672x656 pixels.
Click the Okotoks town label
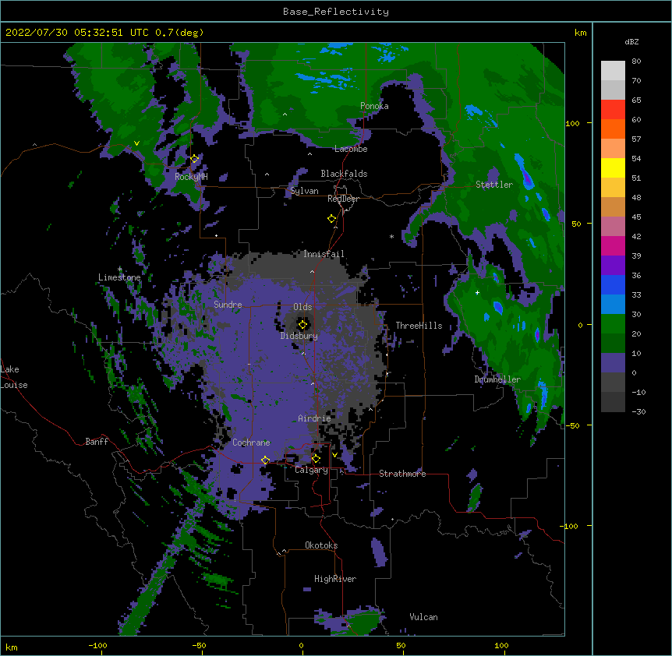coord(321,545)
